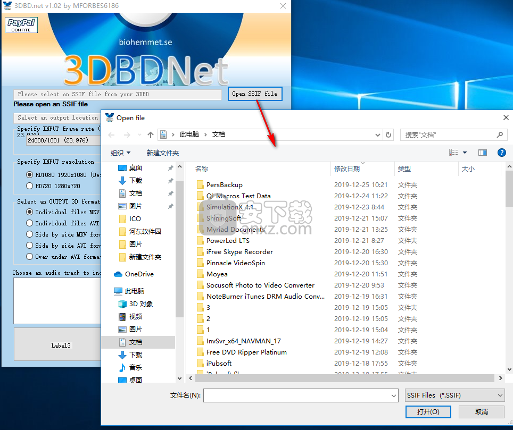Viewport: 513px width, 430px height.
Task: Select NoteBurner iTunes DRM Audio folder
Action: [x=266, y=297]
